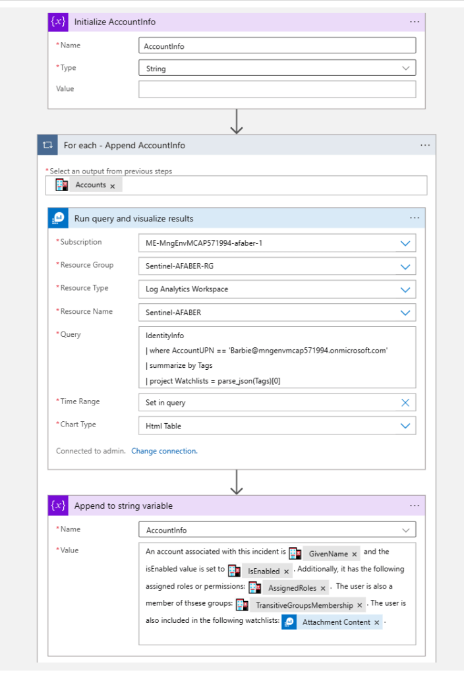Open the Chart Type Html Table dropdown
The width and height of the screenshot is (464, 675).
click(x=405, y=426)
